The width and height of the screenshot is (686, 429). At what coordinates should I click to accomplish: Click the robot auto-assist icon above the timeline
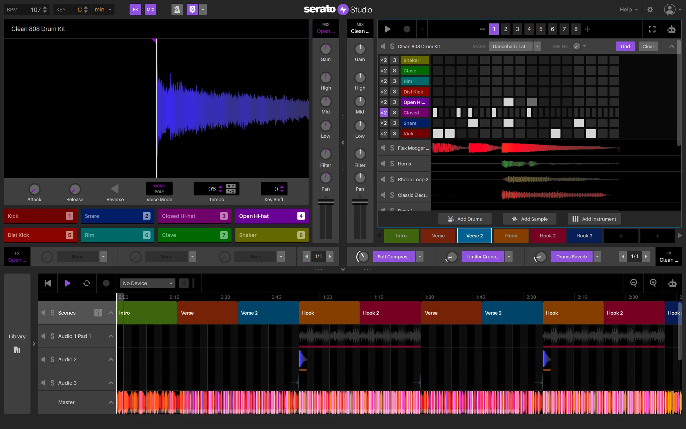pos(672,283)
